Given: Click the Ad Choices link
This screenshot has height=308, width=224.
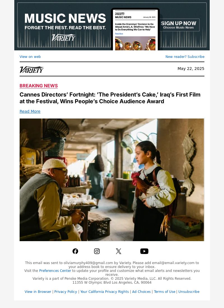Looking at the screenshot, I should [141, 292].
